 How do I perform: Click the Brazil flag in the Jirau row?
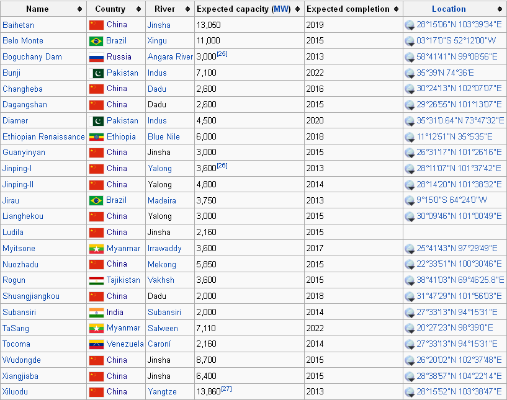coord(96,200)
